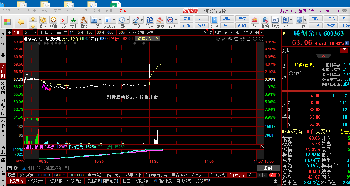
Task: Toggle the 九转 indicator button
Action: point(218,32)
